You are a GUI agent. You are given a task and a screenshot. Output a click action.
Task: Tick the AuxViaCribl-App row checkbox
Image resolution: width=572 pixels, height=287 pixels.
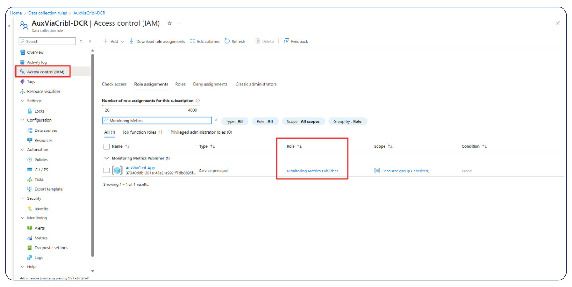106,170
